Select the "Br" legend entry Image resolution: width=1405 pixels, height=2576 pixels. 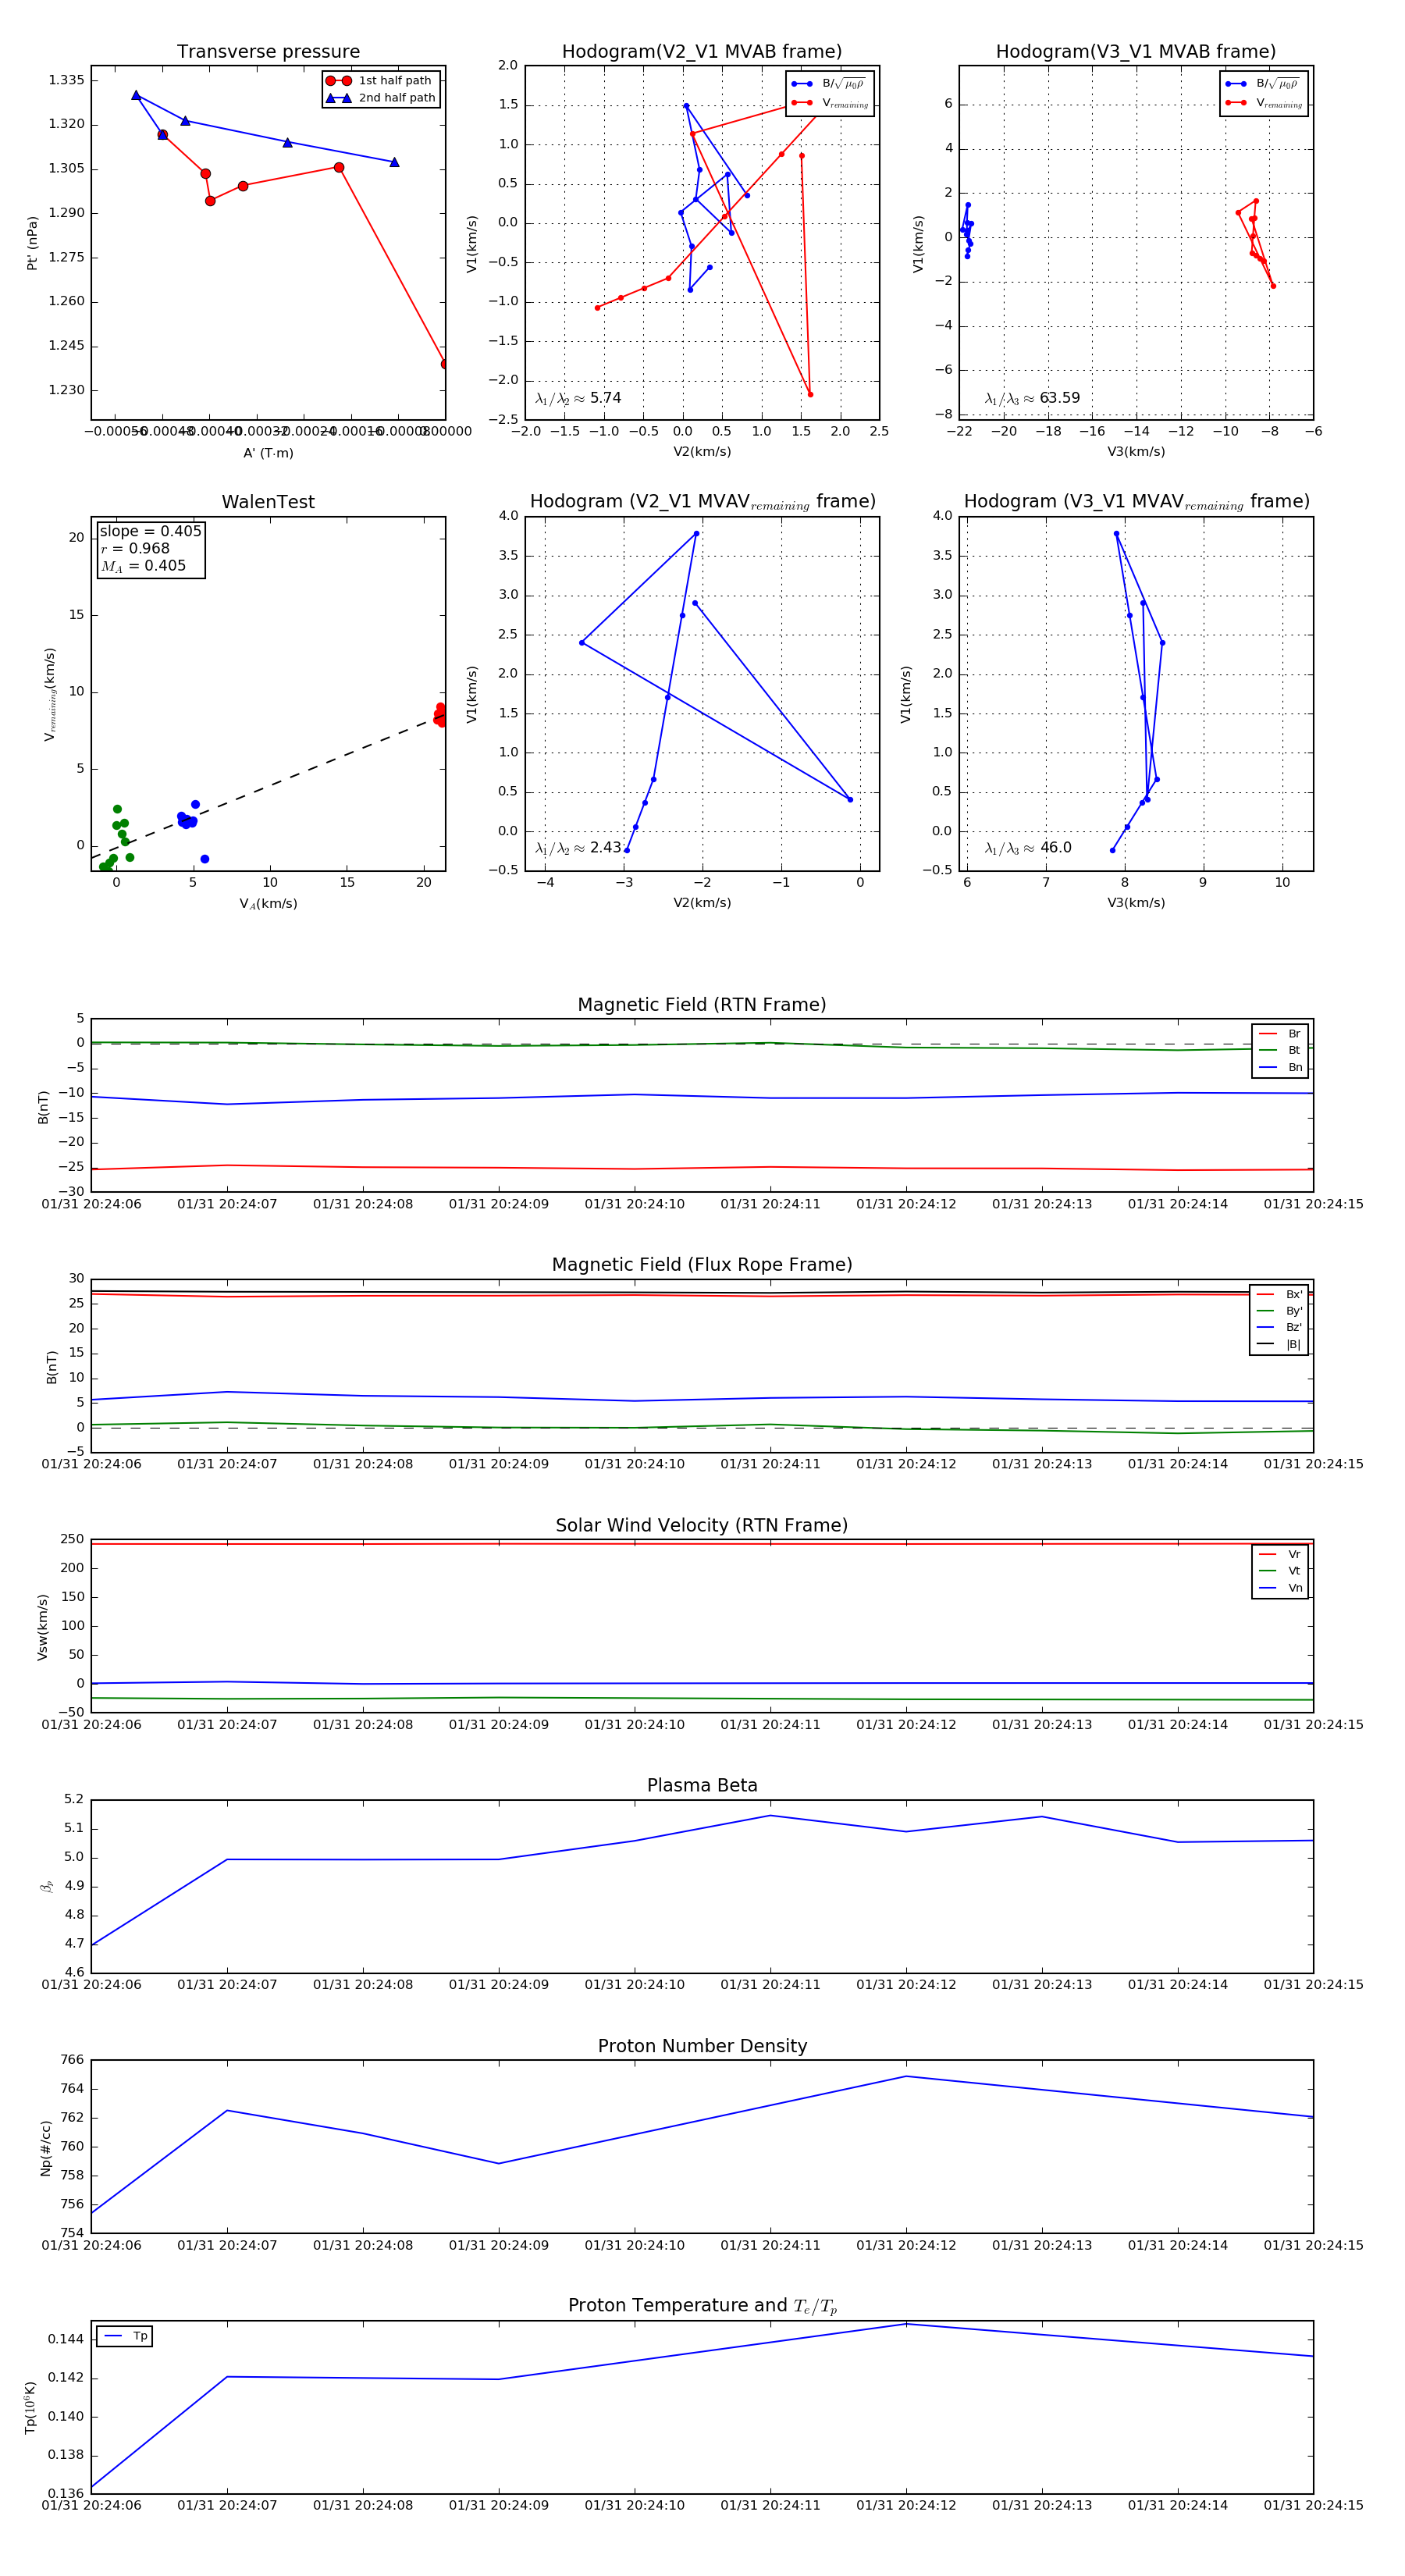[1280, 1034]
